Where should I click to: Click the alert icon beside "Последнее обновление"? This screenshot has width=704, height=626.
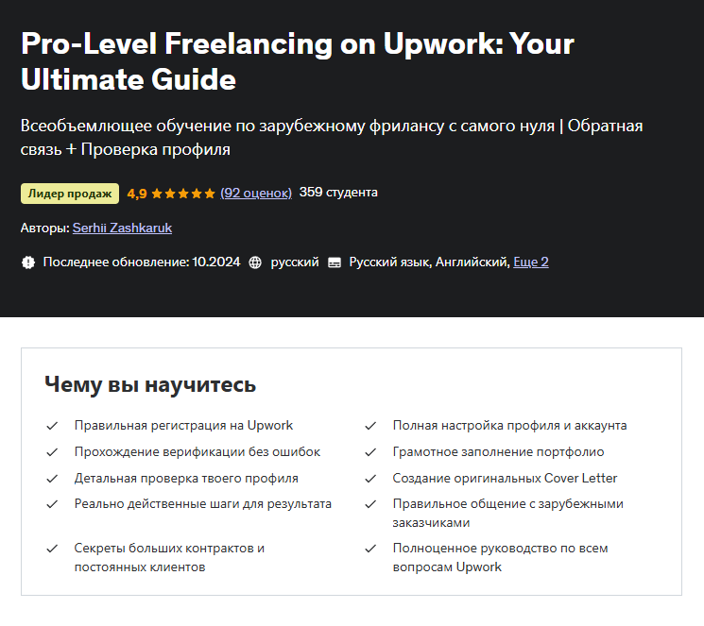coord(28,262)
